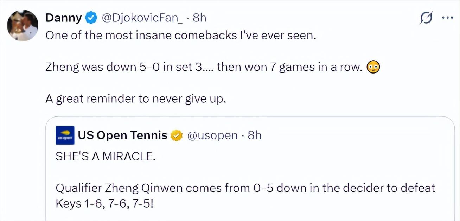Click the Grok circle-slash icon
The width and height of the screenshot is (460, 221).
(426, 18)
